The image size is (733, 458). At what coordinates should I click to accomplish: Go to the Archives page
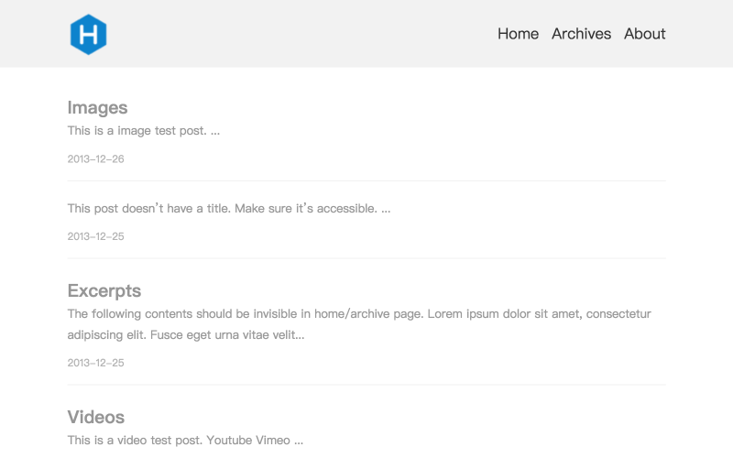click(581, 34)
